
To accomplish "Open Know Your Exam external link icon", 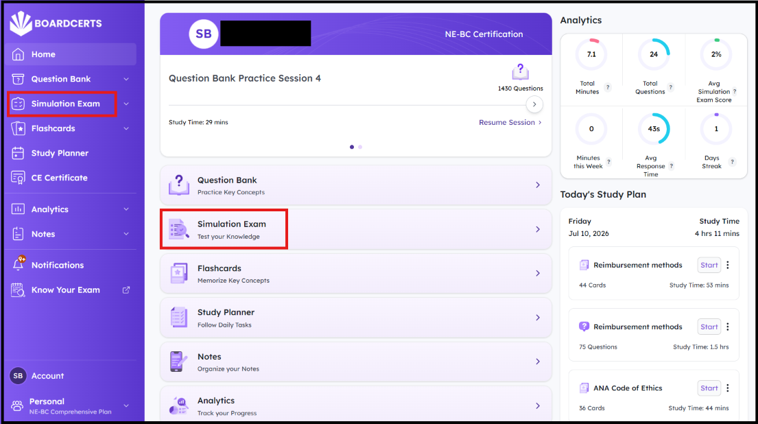I will pyautogui.click(x=126, y=290).
